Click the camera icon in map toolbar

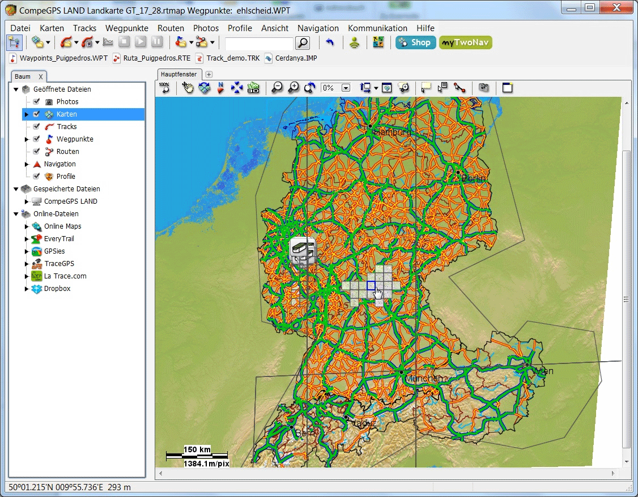point(483,88)
